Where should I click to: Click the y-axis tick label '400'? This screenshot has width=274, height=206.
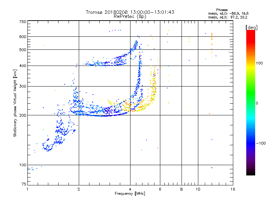point(23,66)
